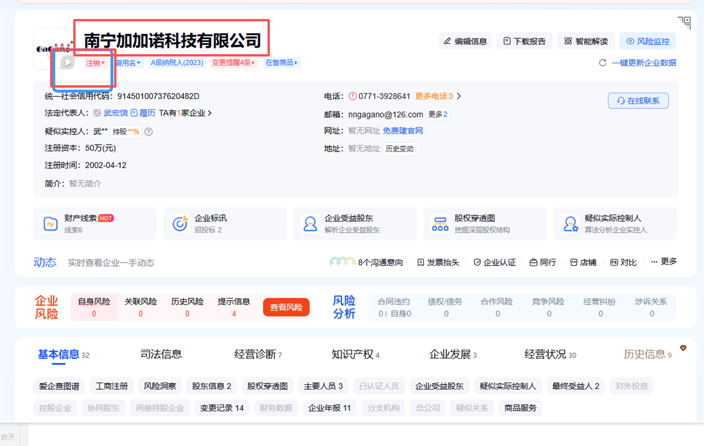Turn on 风险监控 monitoring
704x446 pixels.
point(647,41)
